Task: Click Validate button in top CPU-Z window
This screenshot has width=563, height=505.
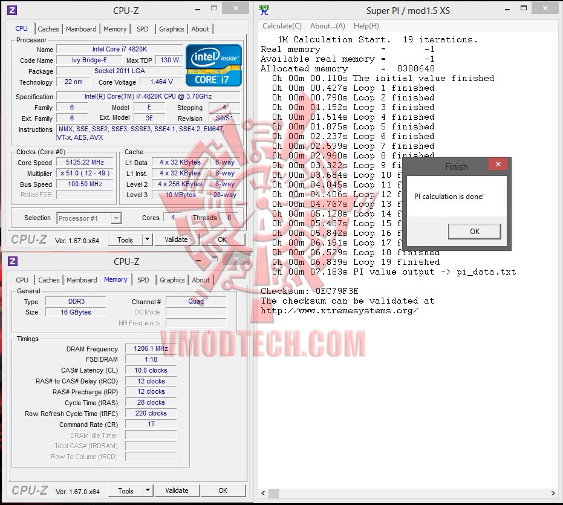Action: [x=176, y=239]
